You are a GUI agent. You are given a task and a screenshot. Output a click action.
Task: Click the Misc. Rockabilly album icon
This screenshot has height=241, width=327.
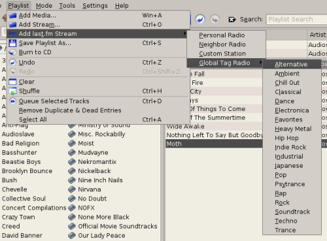click(x=72, y=134)
